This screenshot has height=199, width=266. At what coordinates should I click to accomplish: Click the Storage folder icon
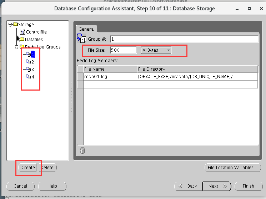(x=15, y=24)
